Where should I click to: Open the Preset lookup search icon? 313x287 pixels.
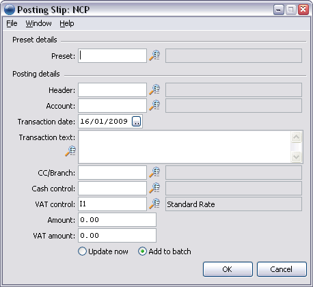154,55
